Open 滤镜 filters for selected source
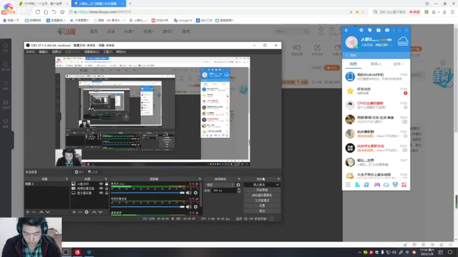Screen dimensions: 458x257 93,172
